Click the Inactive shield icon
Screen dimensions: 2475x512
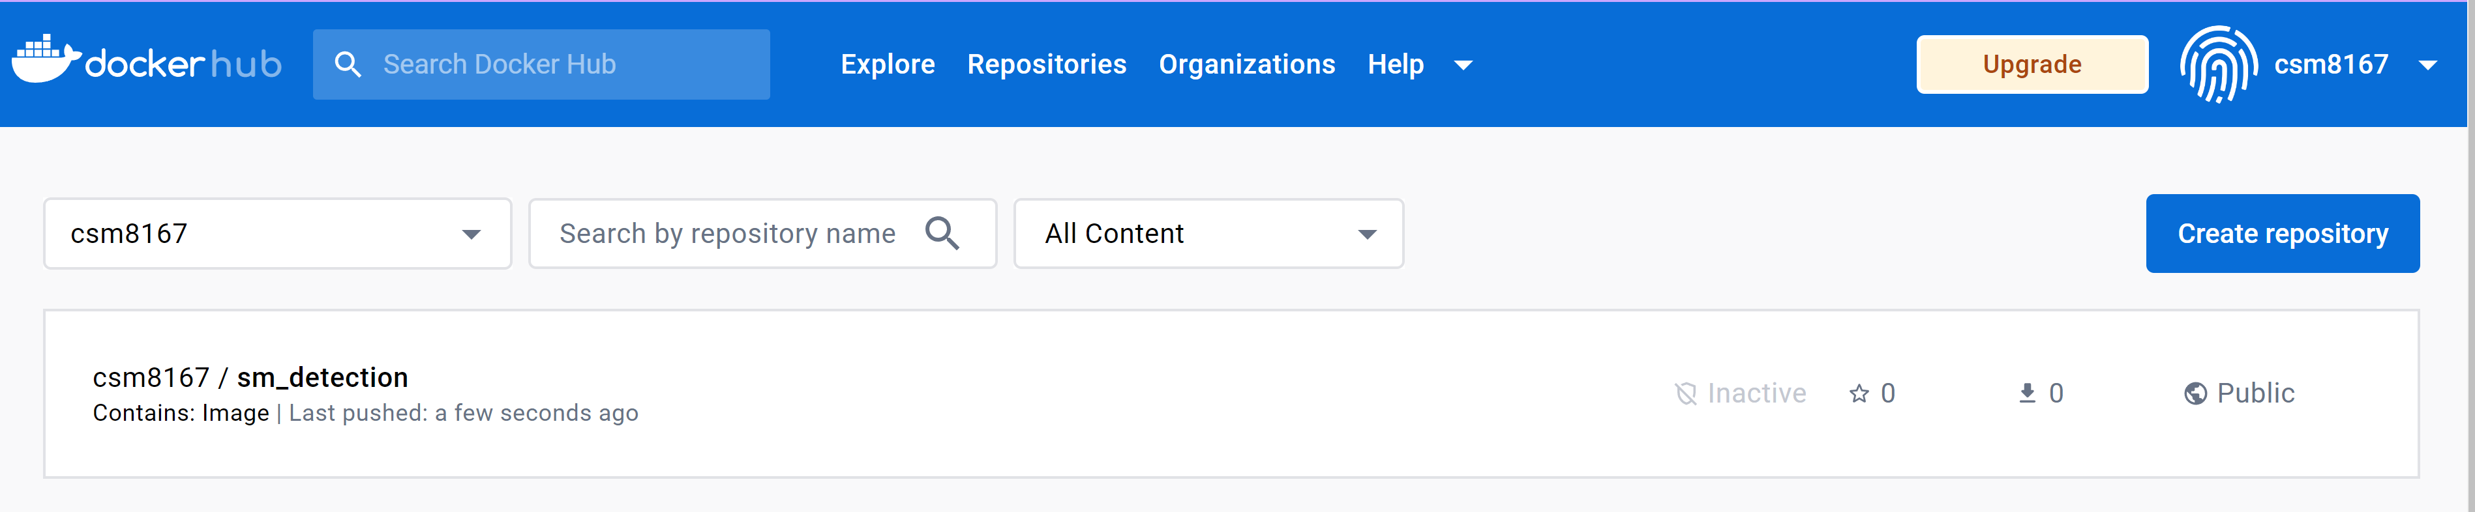tap(1685, 393)
